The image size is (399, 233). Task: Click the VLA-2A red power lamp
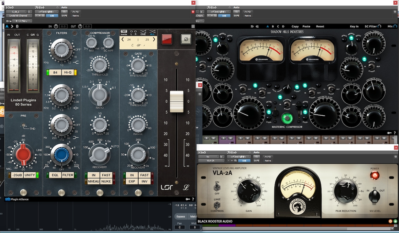(375, 175)
